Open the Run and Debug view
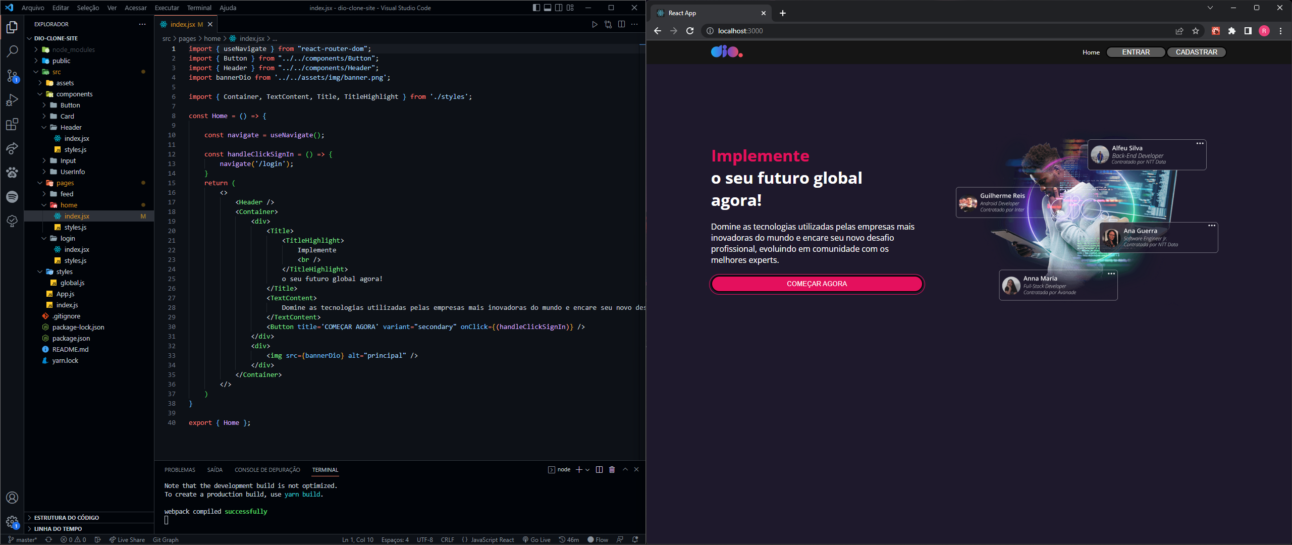Image resolution: width=1292 pixels, height=545 pixels. click(x=13, y=100)
